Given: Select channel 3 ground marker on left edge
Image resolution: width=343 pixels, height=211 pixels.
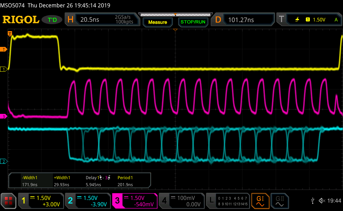Looking at the screenshot, I should point(3,117).
